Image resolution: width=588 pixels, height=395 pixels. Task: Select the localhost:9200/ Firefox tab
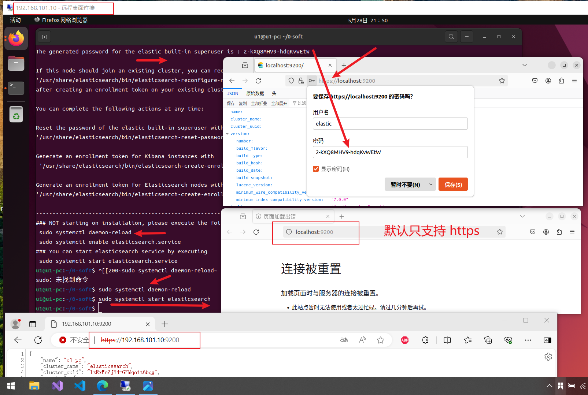(x=295, y=65)
